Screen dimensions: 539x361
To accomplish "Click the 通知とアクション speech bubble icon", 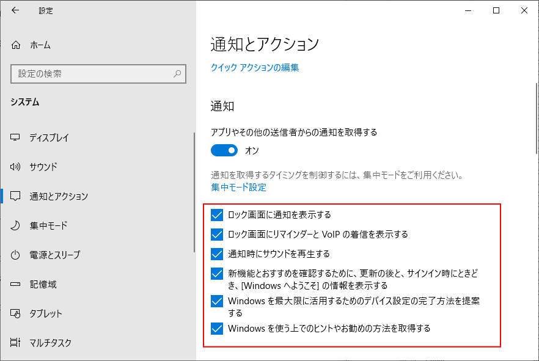I will click(x=15, y=196).
